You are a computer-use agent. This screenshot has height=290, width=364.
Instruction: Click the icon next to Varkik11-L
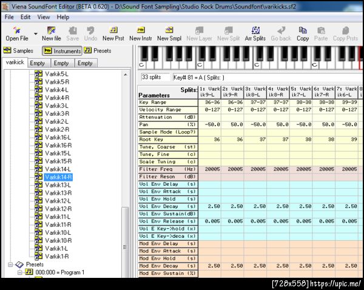point(39,217)
